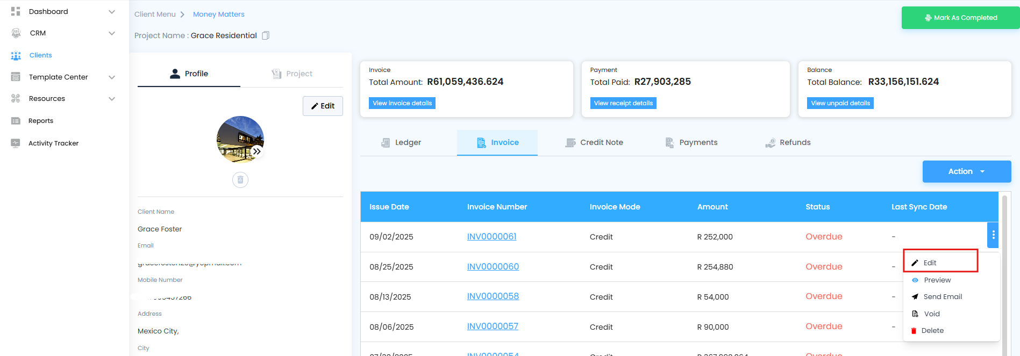
Task: Select amount cell R 252,000
Action: pos(715,237)
